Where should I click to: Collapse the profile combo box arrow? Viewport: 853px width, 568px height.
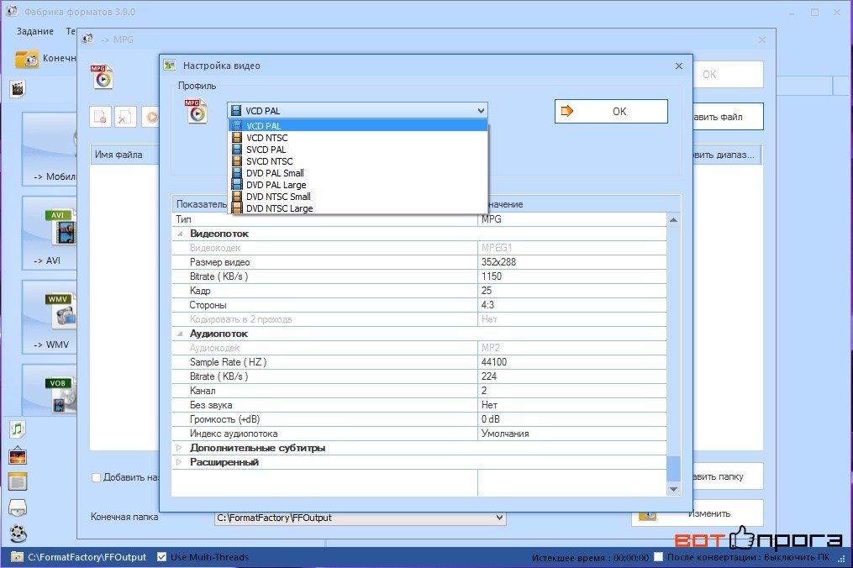click(x=481, y=110)
